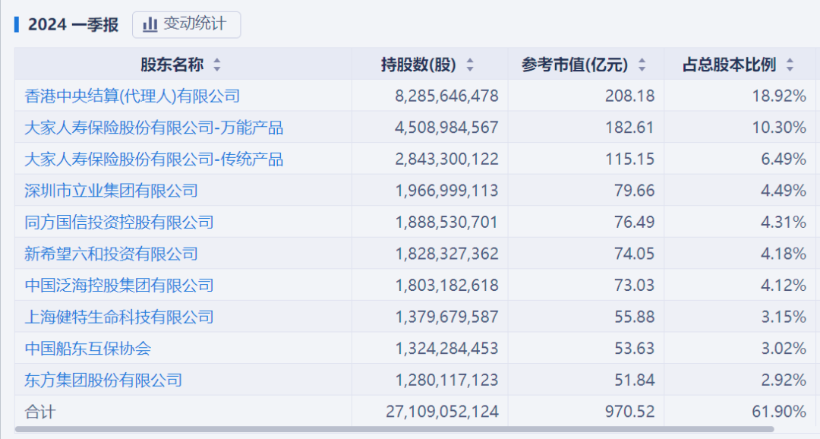Open 中国泛海控股集团有限公司 link
The height and width of the screenshot is (439, 820).
tap(119, 285)
